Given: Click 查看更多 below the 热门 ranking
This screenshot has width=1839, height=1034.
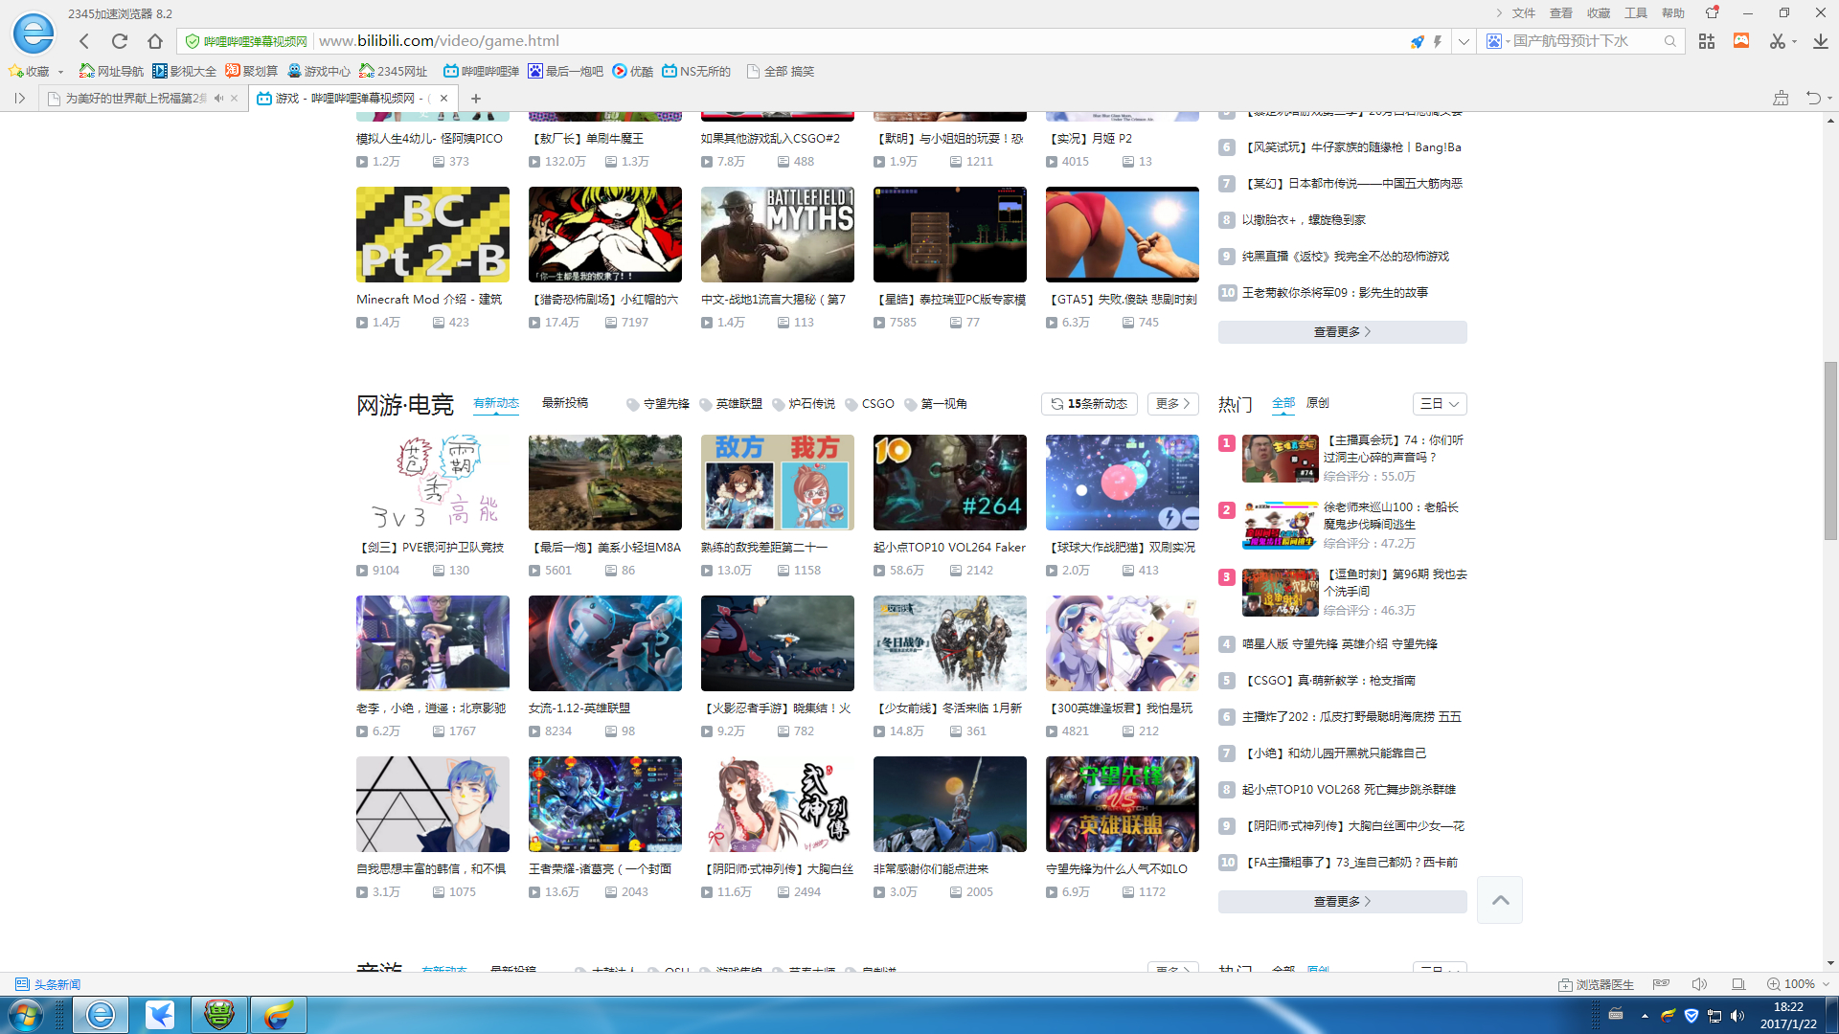Looking at the screenshot, I should point(1342,901).
